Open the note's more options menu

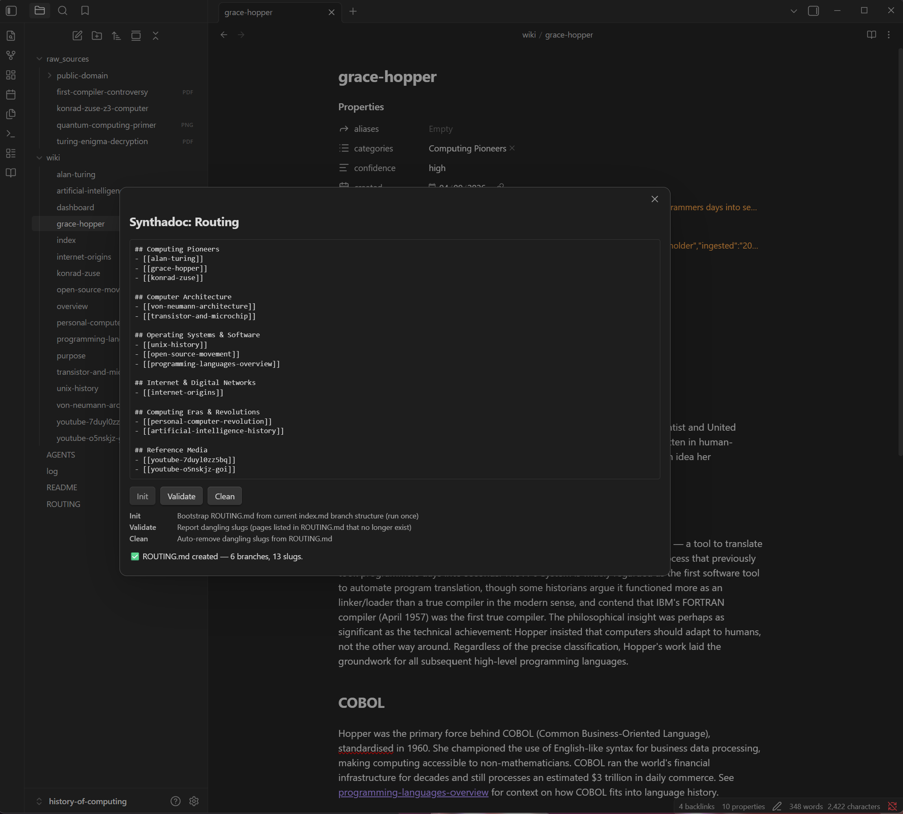coord(889,35)
